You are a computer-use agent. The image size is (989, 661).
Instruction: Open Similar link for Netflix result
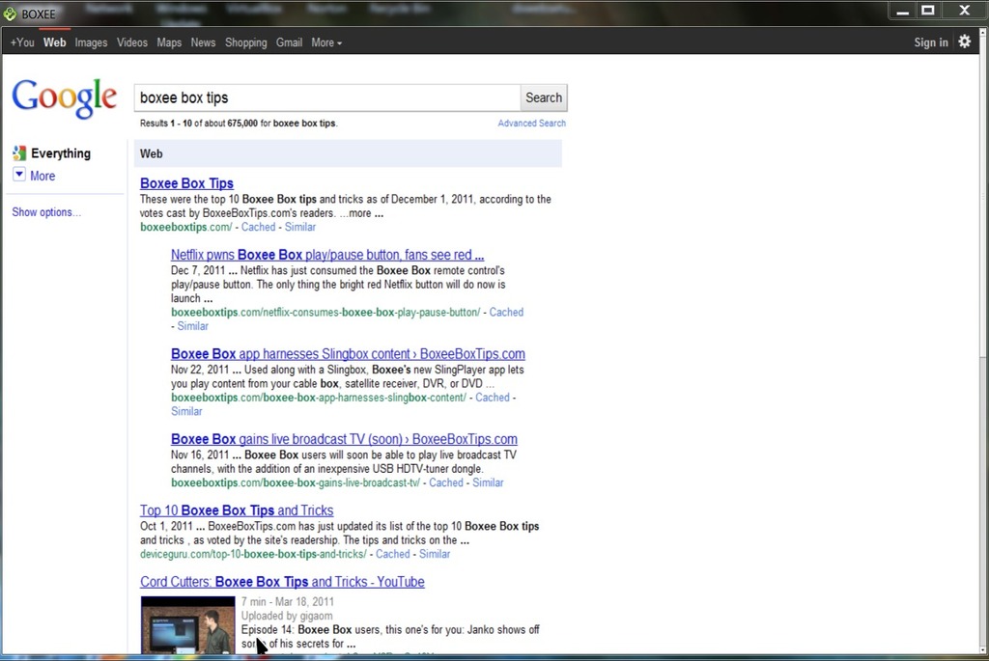point(192,326)
